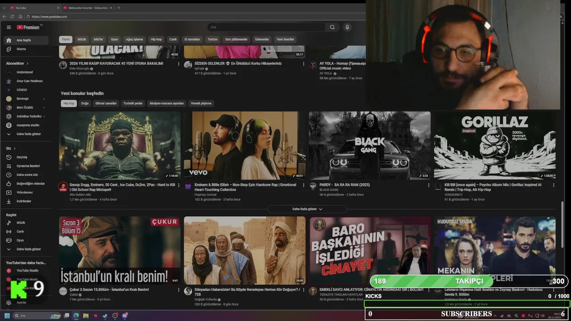Open browser home page button
This screenshot has width=571, height=321.
tap(20, 16)
